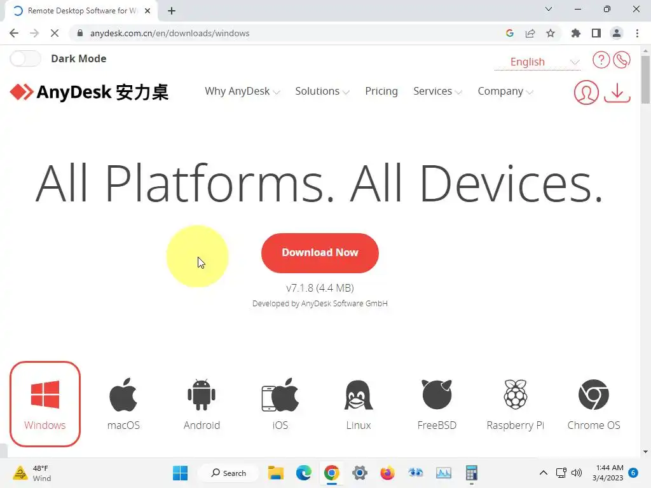Click the red download arrow icon

[x=617, y=92]
